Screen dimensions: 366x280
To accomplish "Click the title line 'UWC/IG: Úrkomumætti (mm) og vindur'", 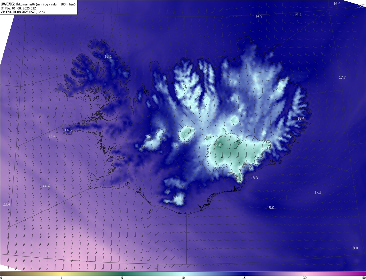I will (38, 4).
